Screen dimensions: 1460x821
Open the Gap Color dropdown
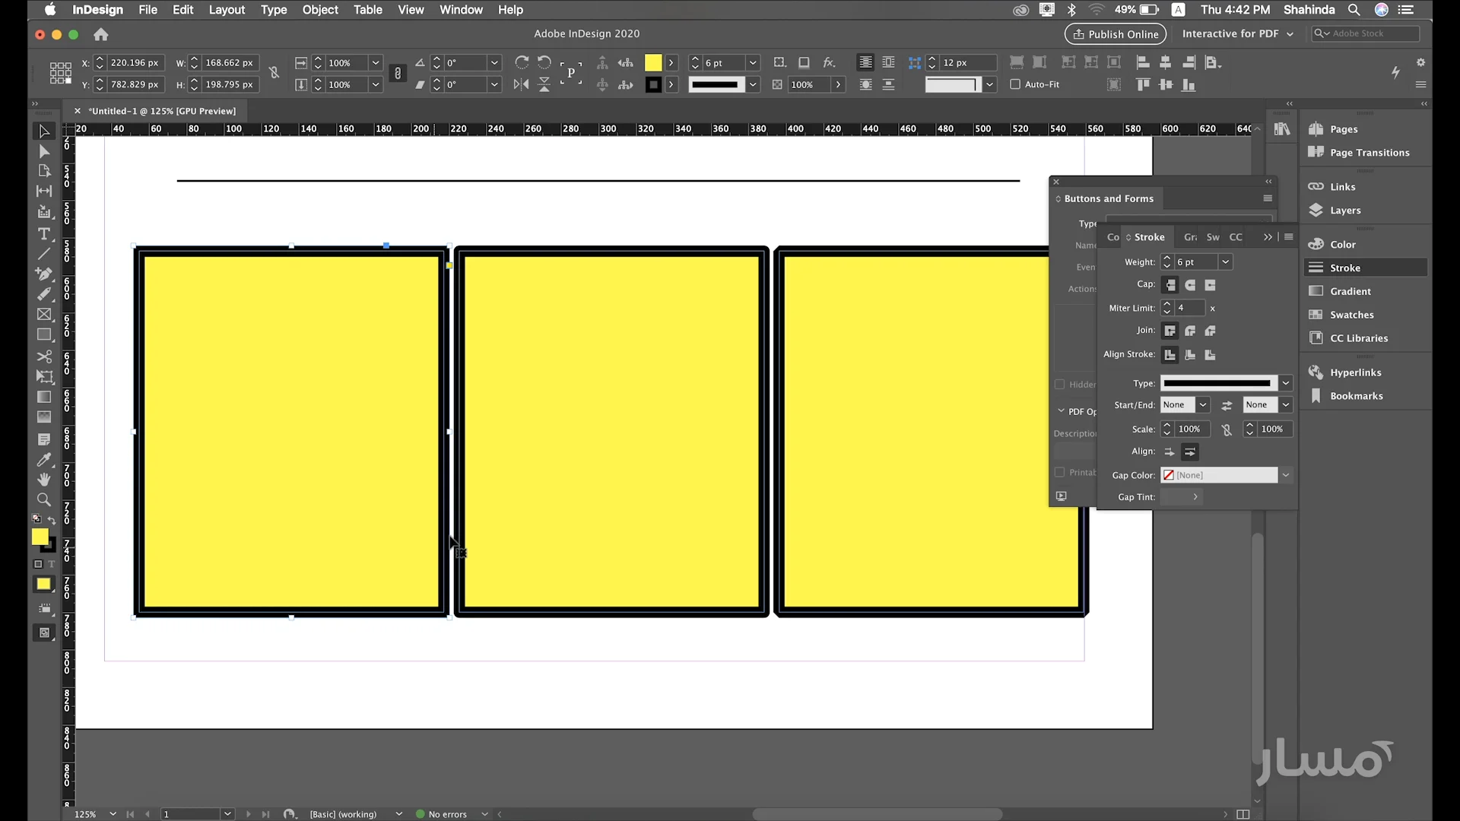point(1285,474)
